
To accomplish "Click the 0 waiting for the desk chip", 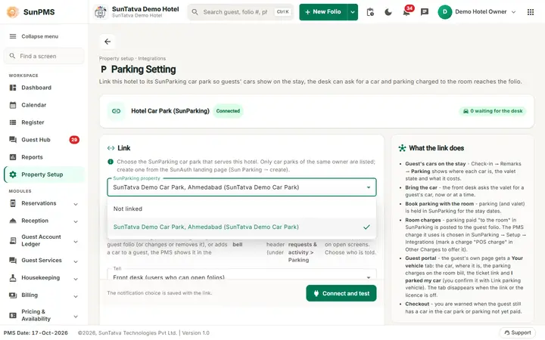I will click(x=493, y=111).
